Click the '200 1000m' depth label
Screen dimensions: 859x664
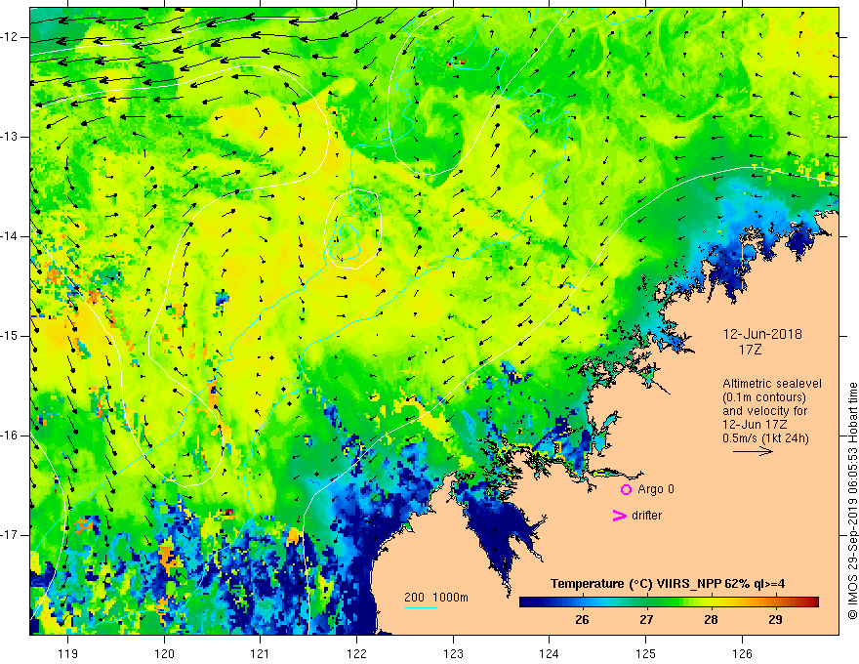pos(436,598)
